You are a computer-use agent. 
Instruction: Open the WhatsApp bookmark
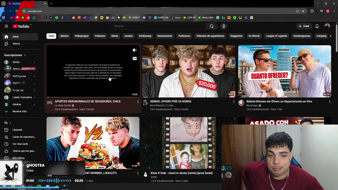click(34, 18)
